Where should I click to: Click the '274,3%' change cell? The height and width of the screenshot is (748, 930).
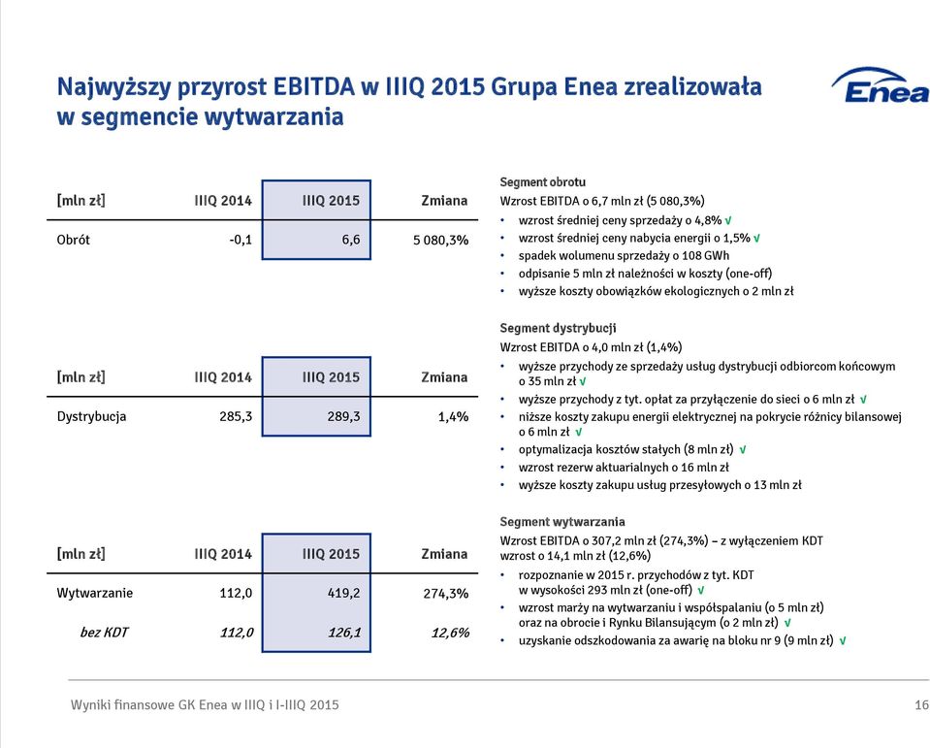(446, 594)
